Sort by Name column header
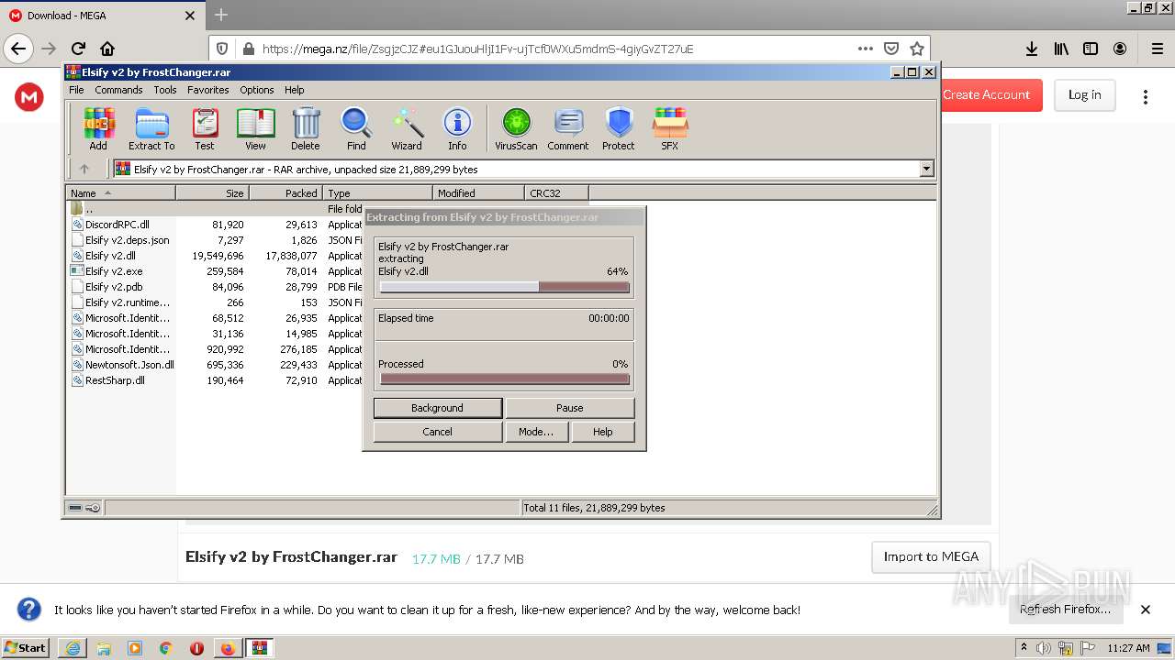The image size is (1175, 660). tap(120, 192)
